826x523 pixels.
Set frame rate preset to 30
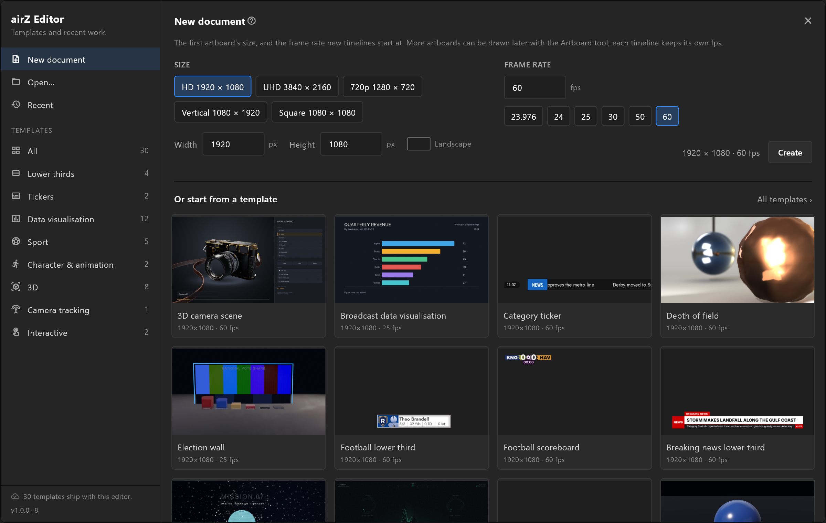(613, 116)
